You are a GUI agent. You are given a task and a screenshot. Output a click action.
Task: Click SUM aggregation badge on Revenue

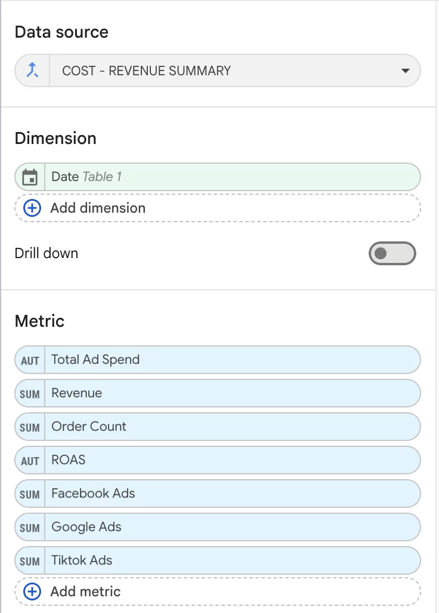point(30,393)
